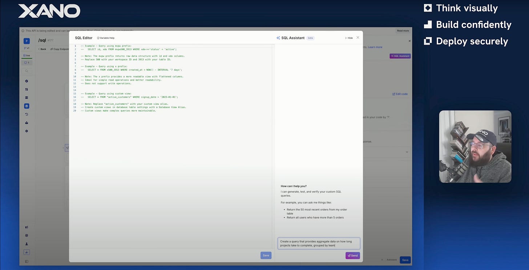Click the blue Save button in background page
The width and height of the screenshot is (529, 270).
[405, 260]
